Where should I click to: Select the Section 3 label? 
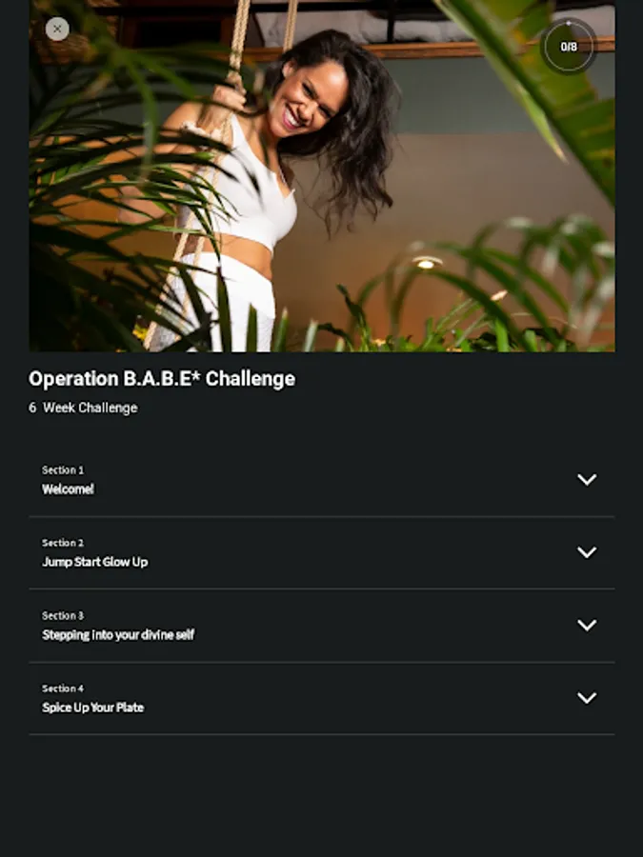pyautogui.click(x=63, y=615)
